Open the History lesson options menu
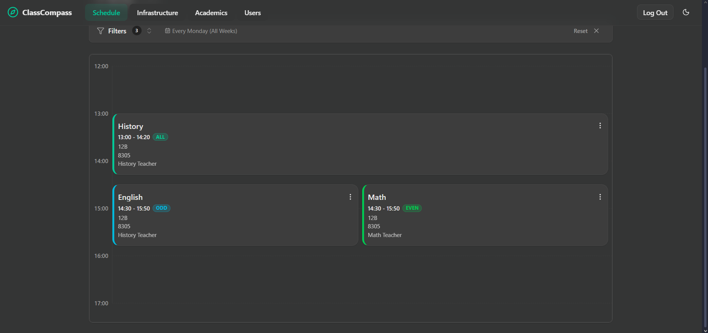 [x=600, y=126]
